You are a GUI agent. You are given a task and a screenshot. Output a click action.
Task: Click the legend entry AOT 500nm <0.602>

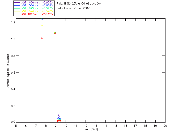point(33,5)
